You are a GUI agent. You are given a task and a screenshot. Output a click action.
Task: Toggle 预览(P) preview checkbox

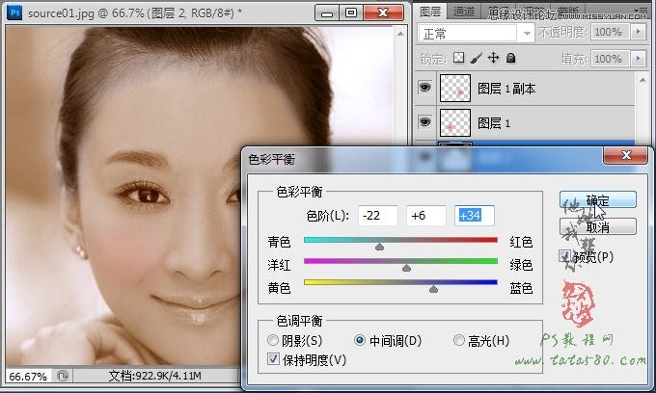pos(564,256)
